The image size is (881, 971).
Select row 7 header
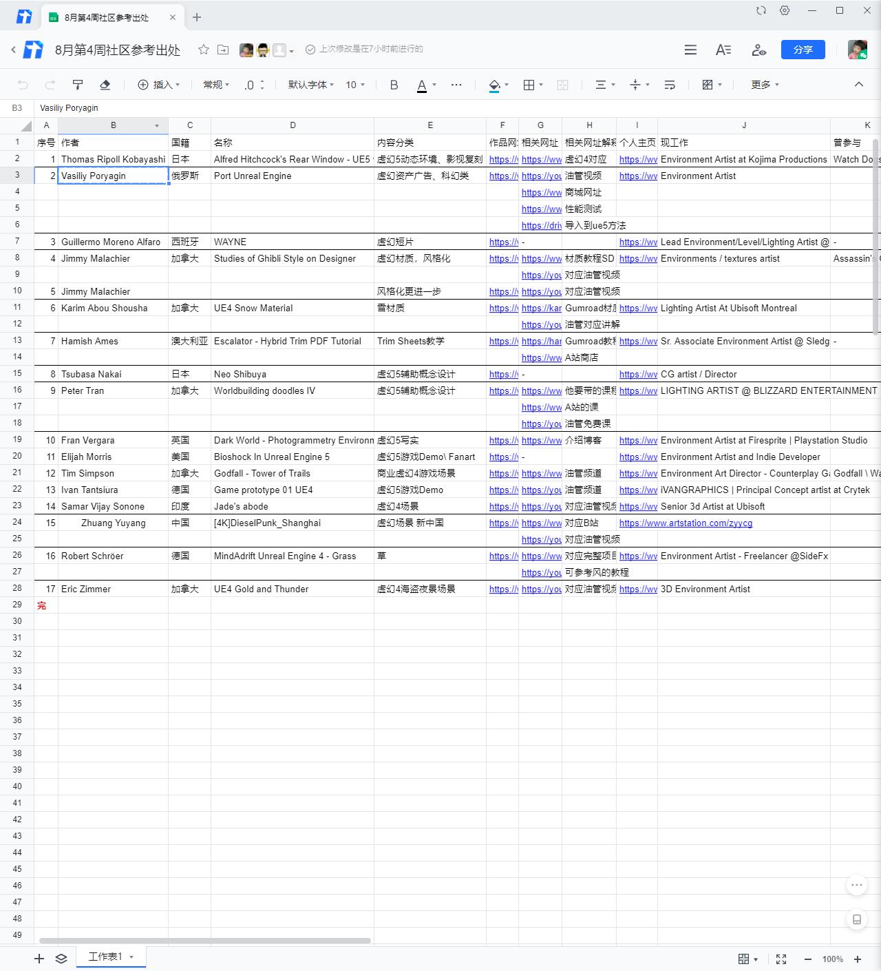click(17, 241)
